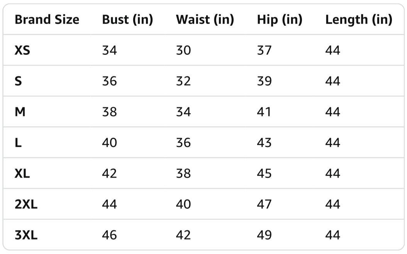Click the waist value 32 for S

point(183,81)
